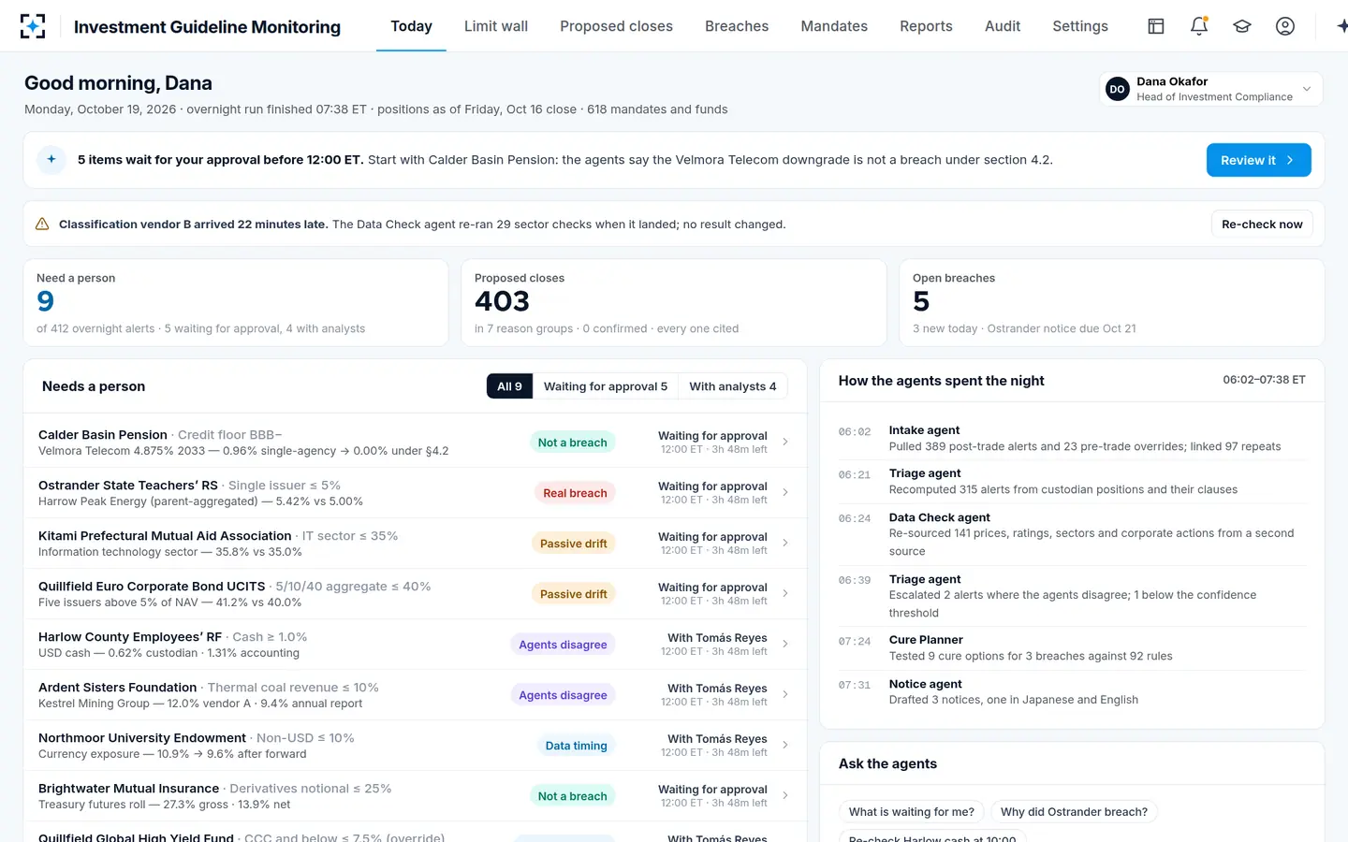The height and width of the screenshot is (842, 1348).
Task: Click the sparkle assistant icon at the far right
Action: [1341, 26]
